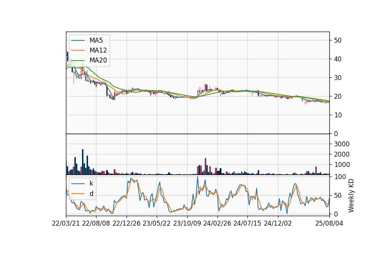Click the 24/02/26 date label
This screenshot has height=263, width=366.
tap(217, 223)
